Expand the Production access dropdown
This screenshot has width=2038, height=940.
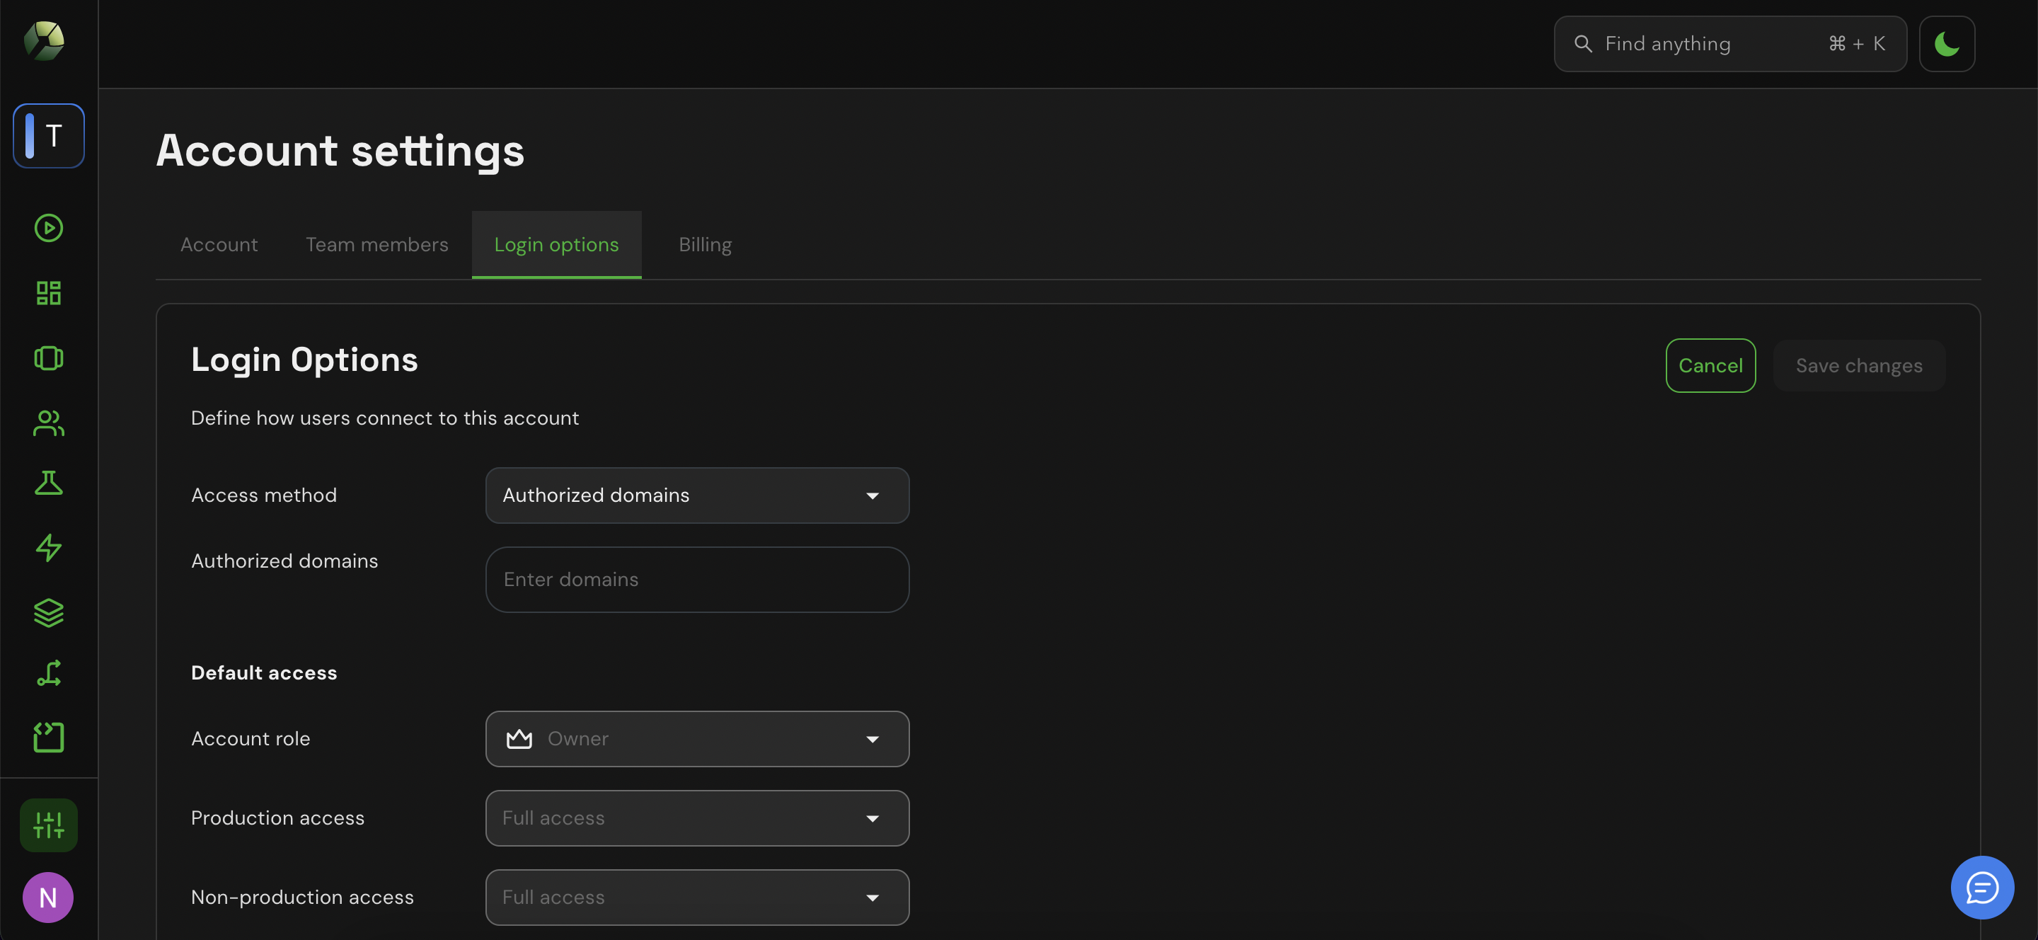click(696, 818)
